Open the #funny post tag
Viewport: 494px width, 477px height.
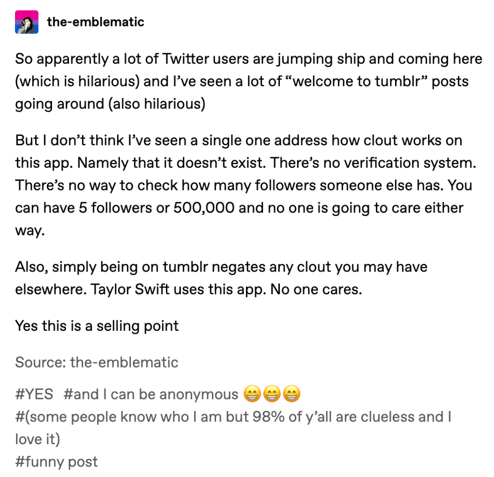(56, 462)
